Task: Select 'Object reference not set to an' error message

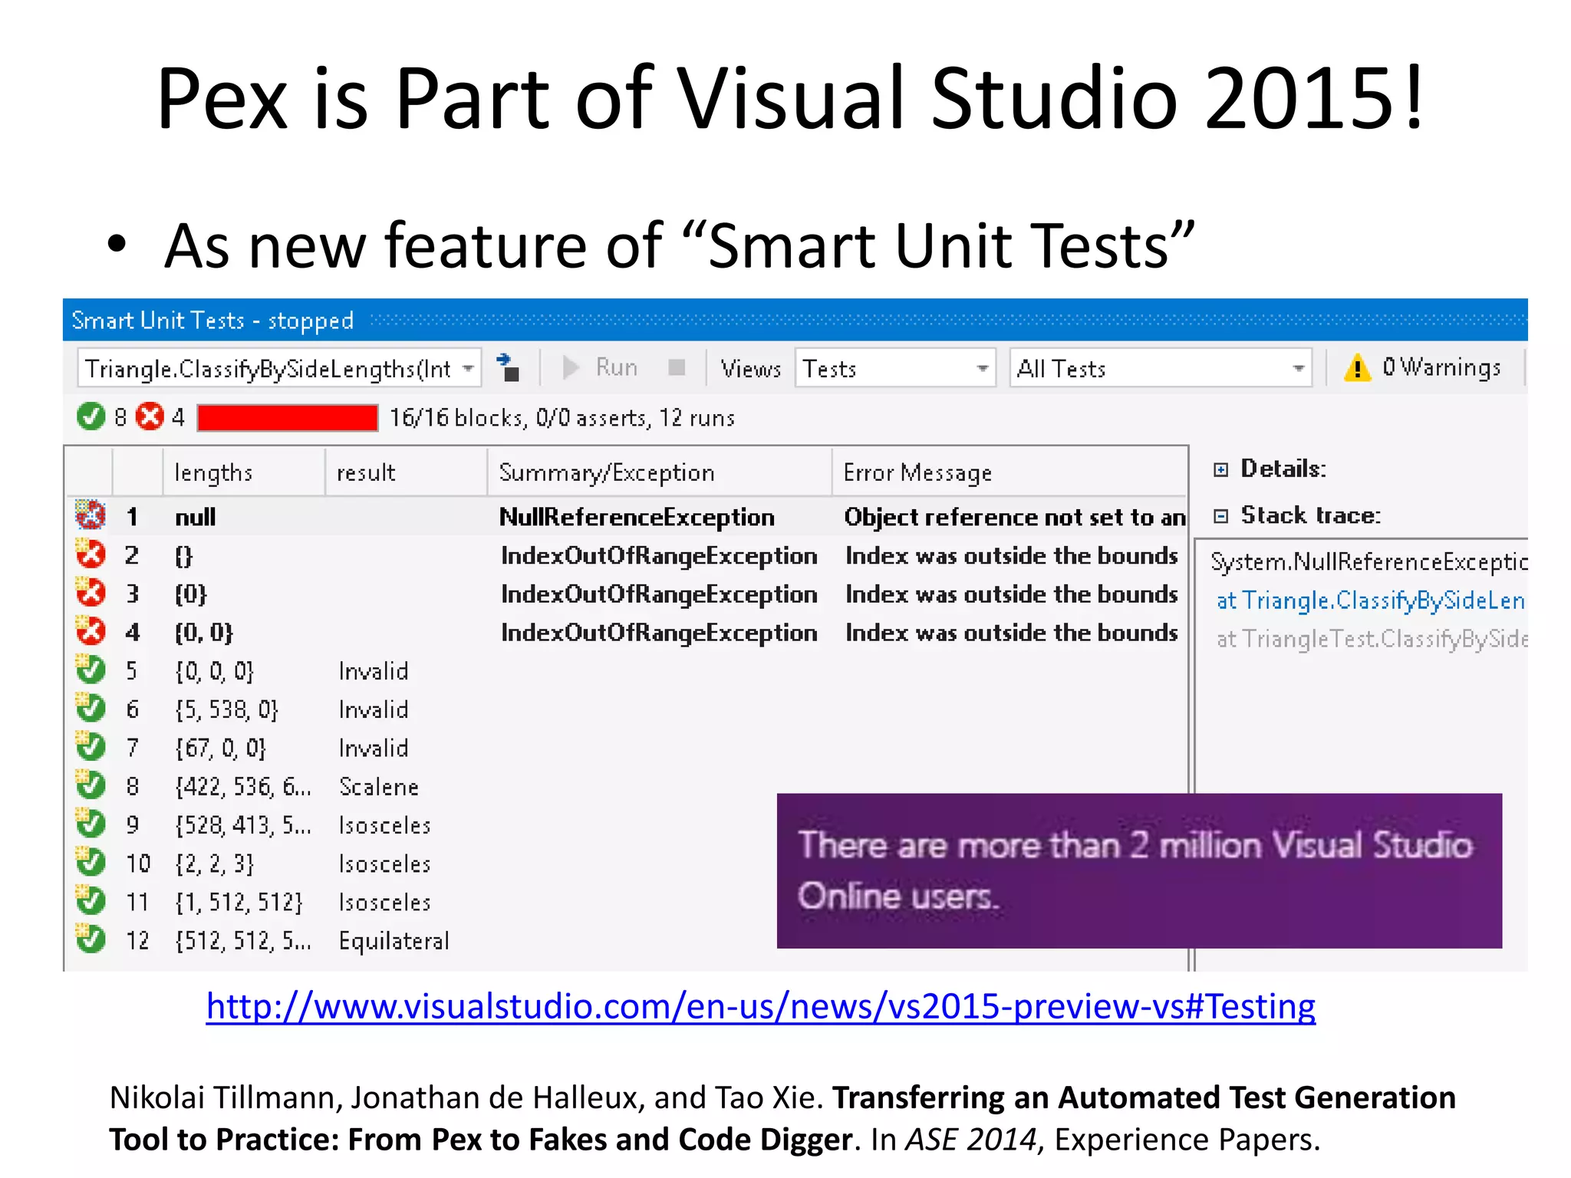Action: coord(1015,517)
